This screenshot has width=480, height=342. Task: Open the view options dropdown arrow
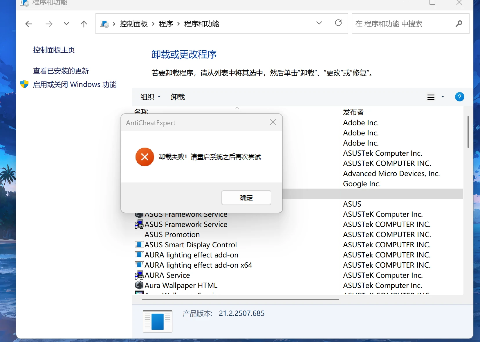tap(443, 97)
